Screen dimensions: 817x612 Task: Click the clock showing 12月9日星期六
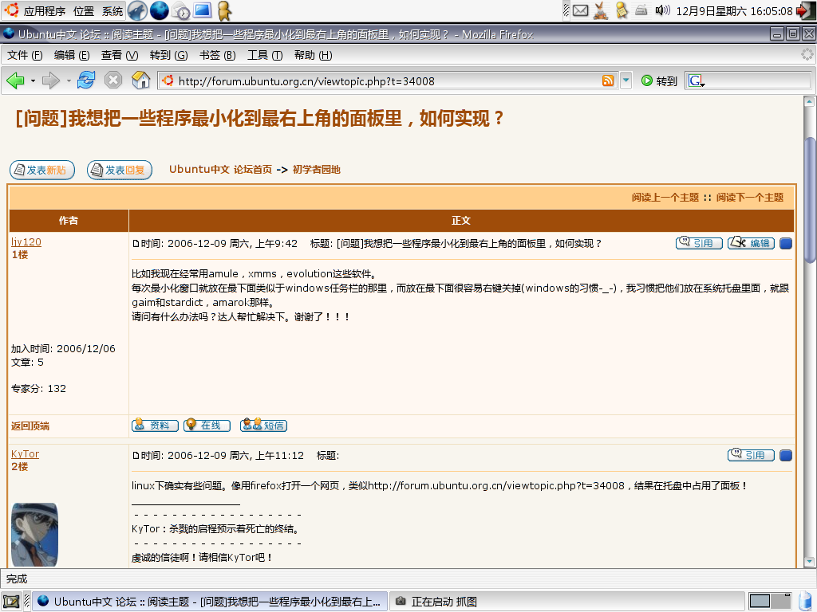734,11
